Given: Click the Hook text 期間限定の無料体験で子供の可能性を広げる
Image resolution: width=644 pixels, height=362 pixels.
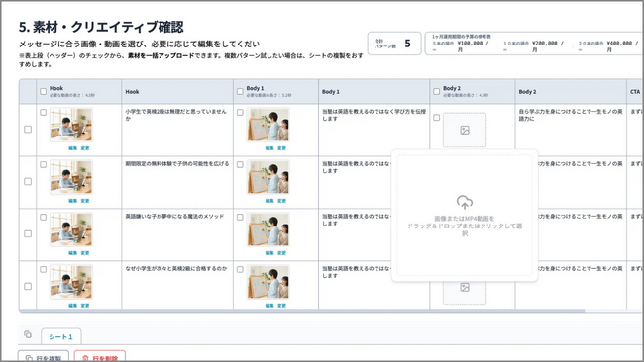Looking at the screenshot, I should pyautogui.click(x=177, y=163).
